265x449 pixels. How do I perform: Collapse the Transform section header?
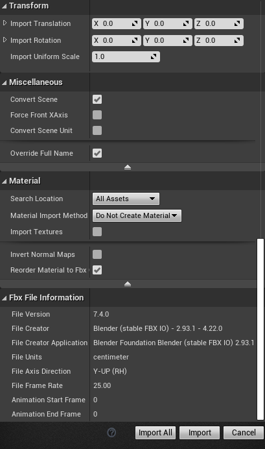point(5,6)
